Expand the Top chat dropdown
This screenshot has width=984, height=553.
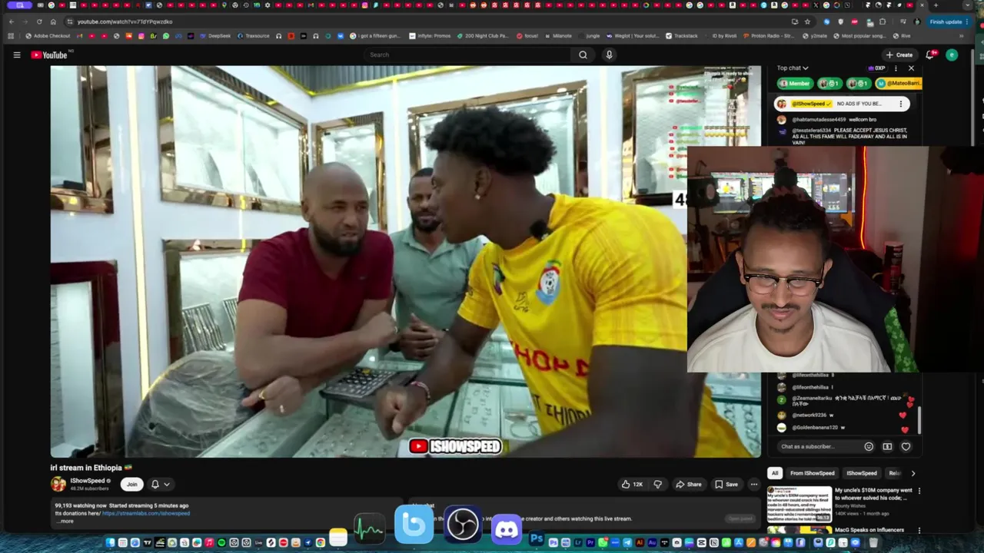click(793, 68)
